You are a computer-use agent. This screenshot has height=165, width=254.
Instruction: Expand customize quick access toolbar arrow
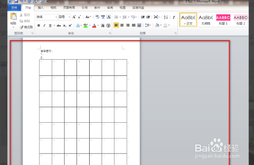[x=47, y=1]
